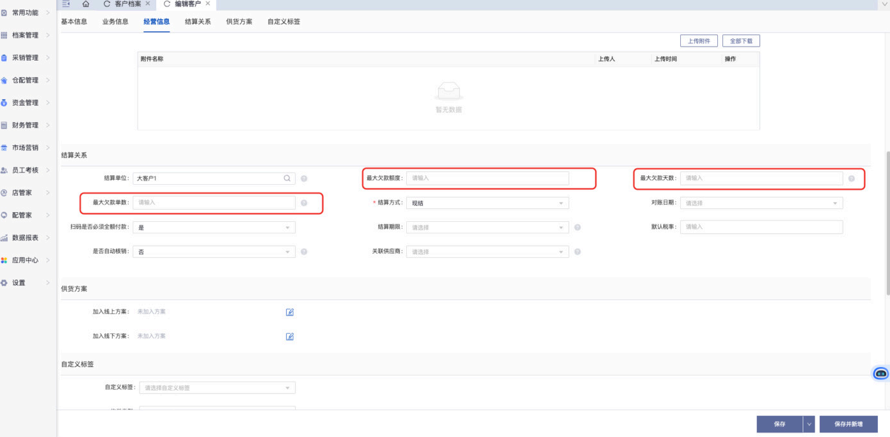Switch to the 基本信息 tab
890x437 pixels.
point(74,22)
